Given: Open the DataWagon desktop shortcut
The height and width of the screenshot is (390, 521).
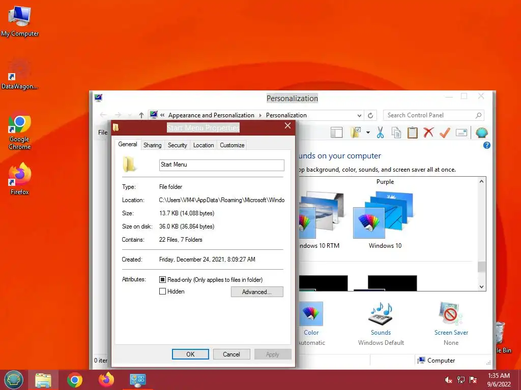Looking at the screenshot, I should tap(19, 74).
